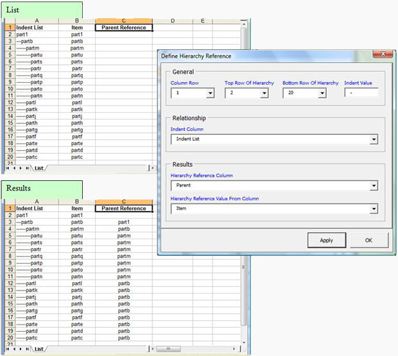Expand the Indent Column dropdown

pyautogui.click(x=373, y=139)
